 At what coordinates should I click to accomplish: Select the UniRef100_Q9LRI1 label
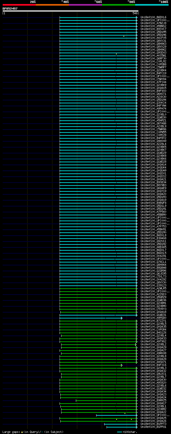153,374
